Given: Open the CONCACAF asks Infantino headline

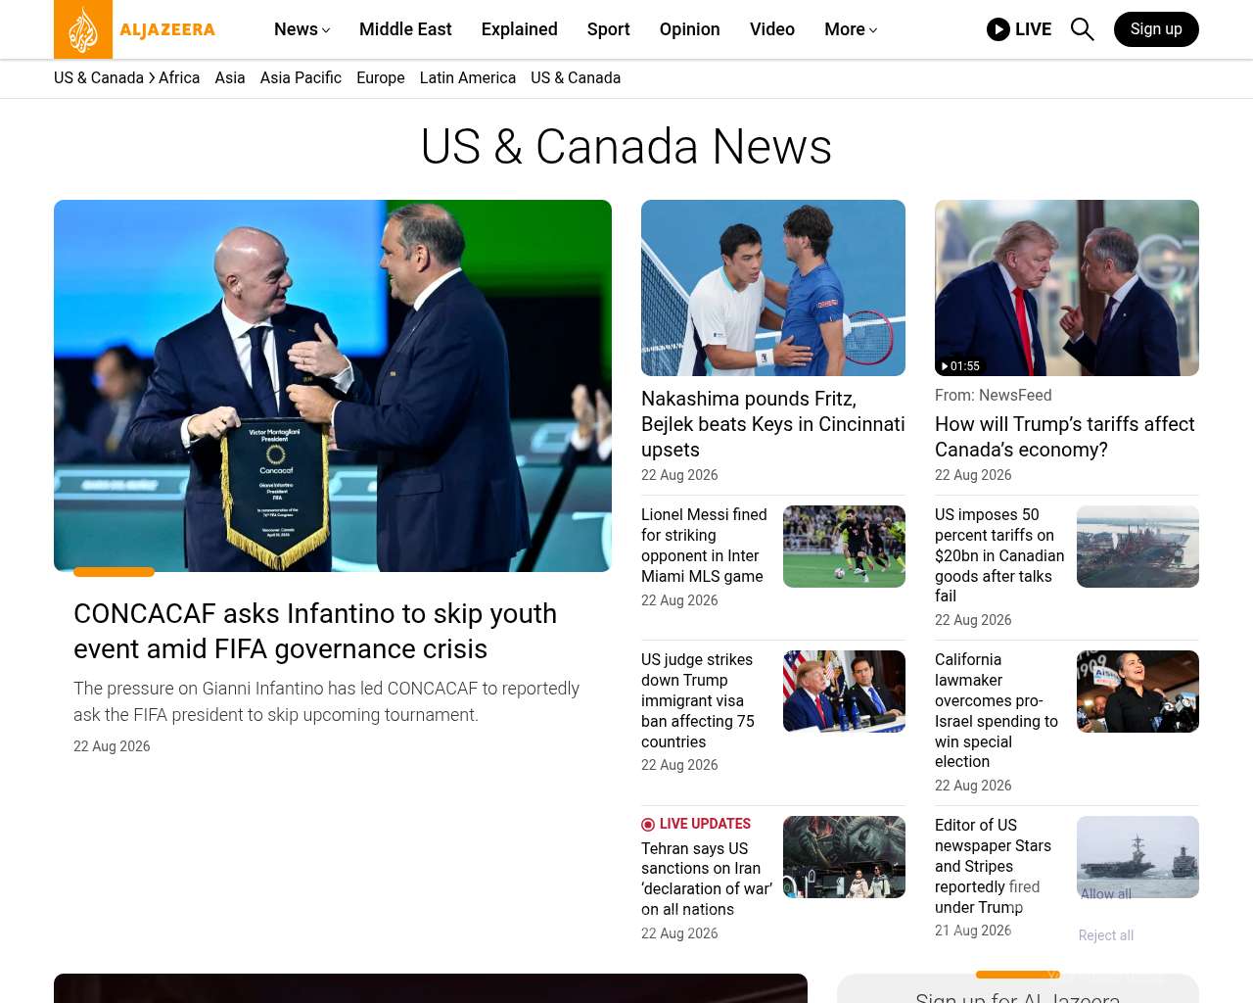Looking at the screenshot, I should pyautogui.click(x=315, y=631).
